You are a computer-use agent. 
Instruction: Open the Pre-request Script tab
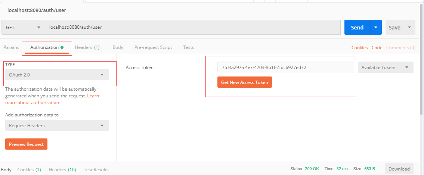[x=153, y=47]
